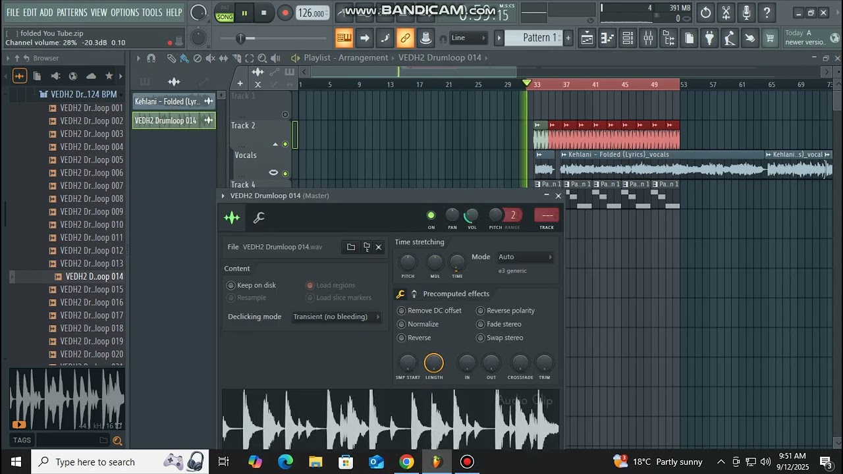Image resolution: width=843 pixels, height=474 pixels.
Task: Toggle channel ON LED in sampler
Action: [x=431, y=215]
